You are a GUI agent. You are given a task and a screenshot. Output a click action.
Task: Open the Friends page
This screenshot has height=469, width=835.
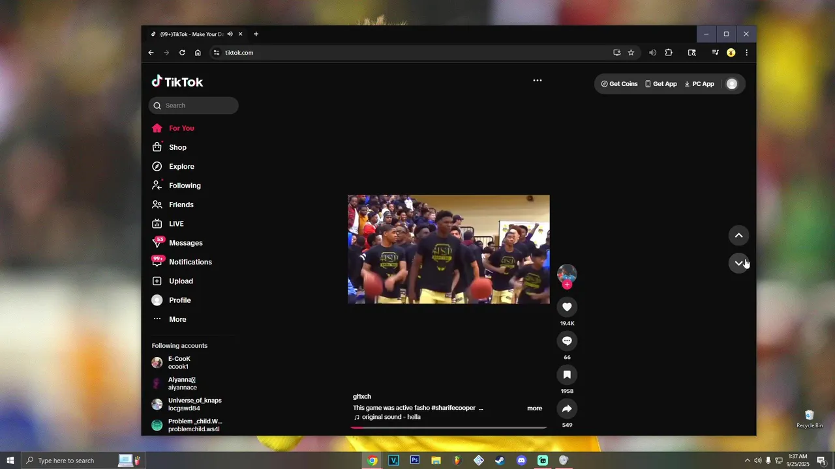click(173, 205)
